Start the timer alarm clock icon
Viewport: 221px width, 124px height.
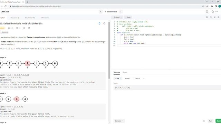[207, 11]
